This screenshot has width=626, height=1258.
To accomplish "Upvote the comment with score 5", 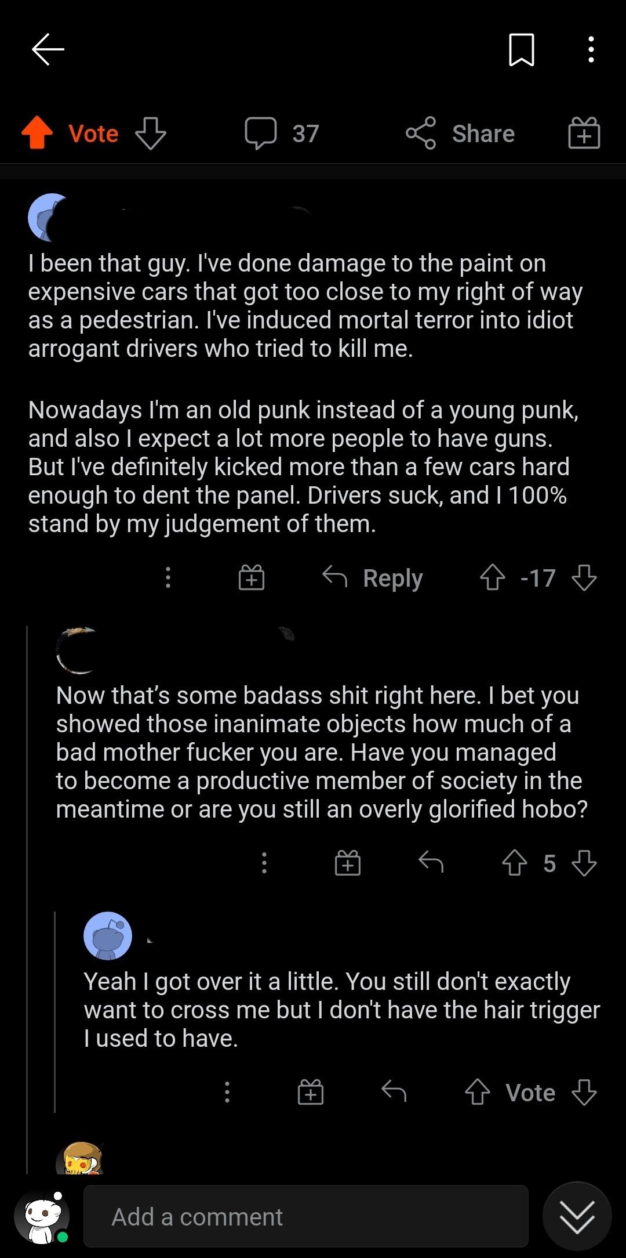I will [514, 863].
